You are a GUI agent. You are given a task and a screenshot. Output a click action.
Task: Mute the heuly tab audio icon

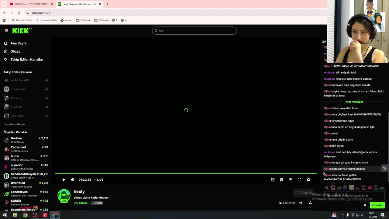click(95, 4)
